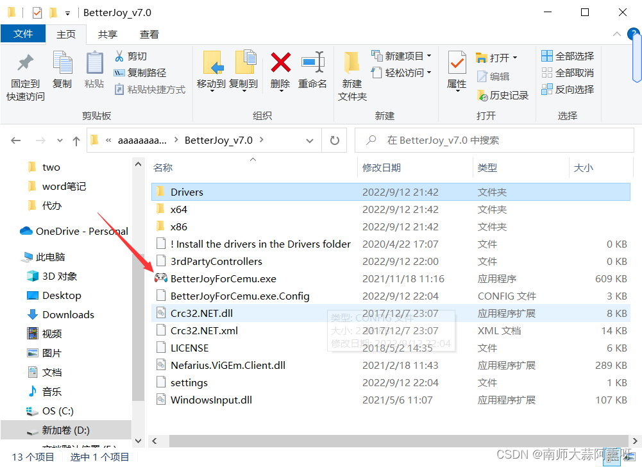The width and height of the screenshot is (642, 467).
Task: Open Downloads in navigation pane
Action: (x=60, y=314)
